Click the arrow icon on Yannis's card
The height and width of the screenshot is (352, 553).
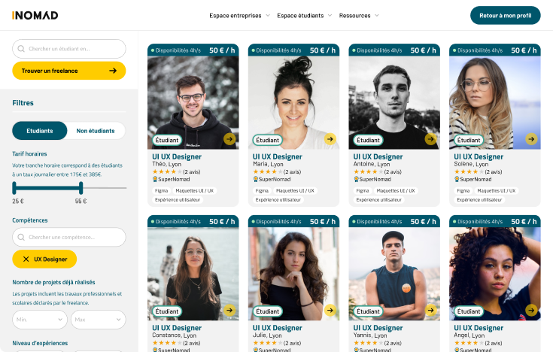click(430, 311)
